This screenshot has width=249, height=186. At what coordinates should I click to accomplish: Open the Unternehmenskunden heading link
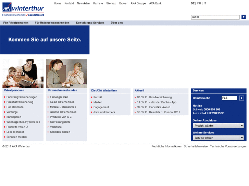point(62,90)
